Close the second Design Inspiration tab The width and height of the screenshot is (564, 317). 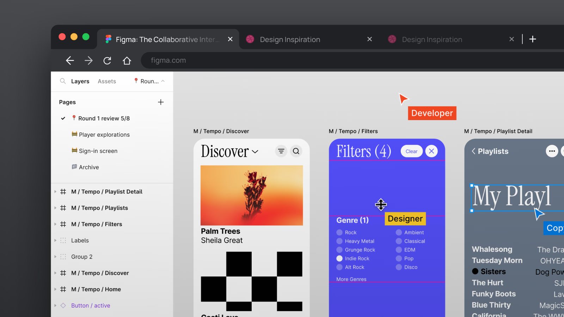tap(511, 39)
